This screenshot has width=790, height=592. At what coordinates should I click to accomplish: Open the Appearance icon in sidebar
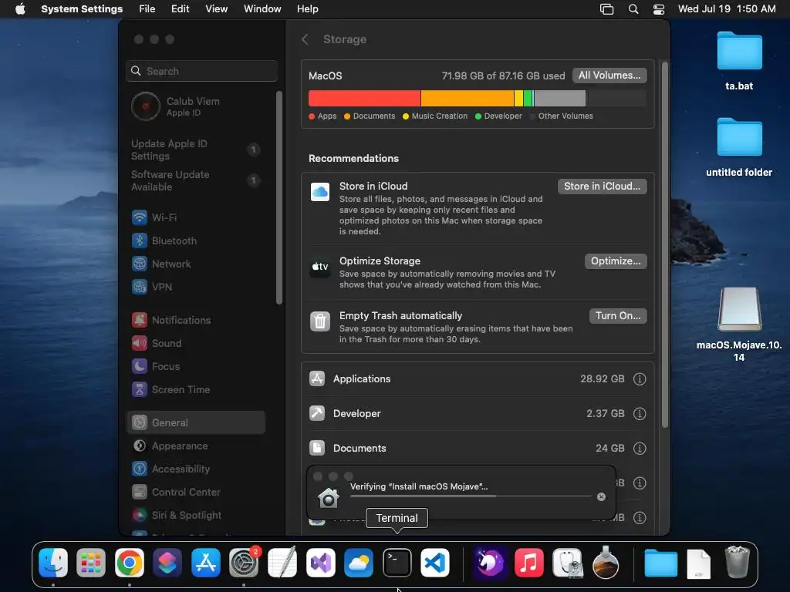139,446
